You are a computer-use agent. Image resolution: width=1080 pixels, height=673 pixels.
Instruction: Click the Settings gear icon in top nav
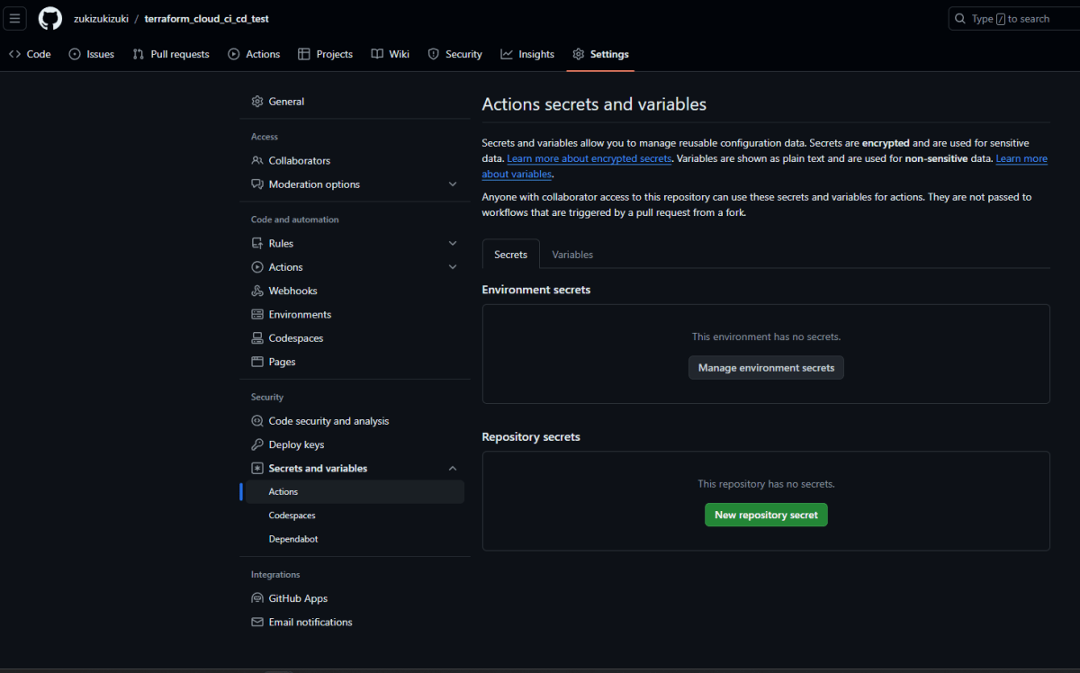579,54
